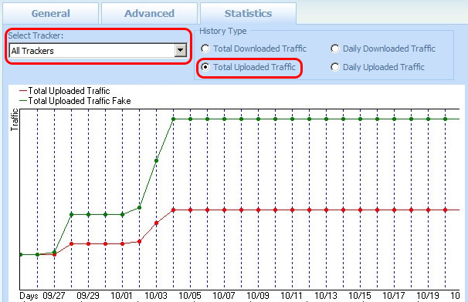The width and height of the screenshot is (468, 302).
Task: Click red data point at 10/01
Action: [122, 244]
